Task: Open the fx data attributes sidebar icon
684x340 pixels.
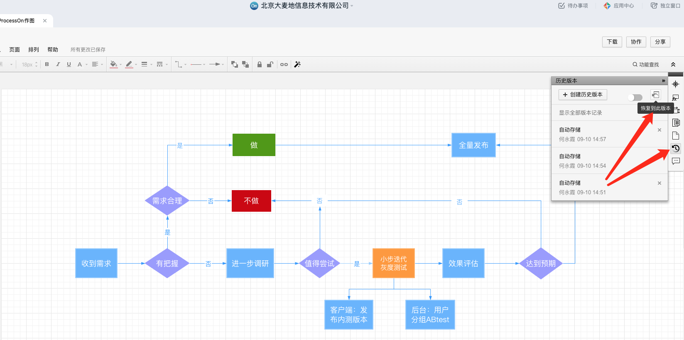Action: (x=676, y=98)
